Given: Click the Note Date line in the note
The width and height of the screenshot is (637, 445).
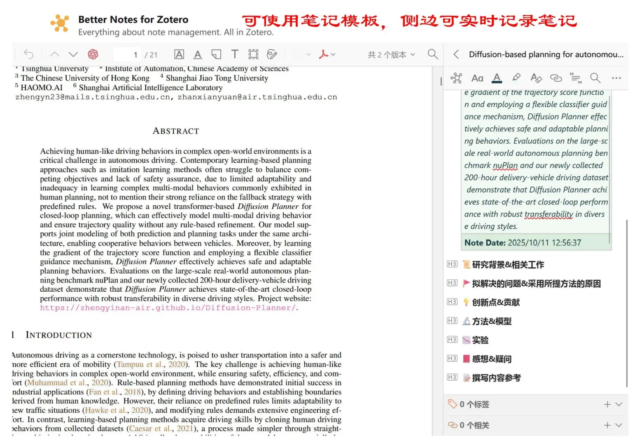Looking at the screenshot, I should pyautogui.click(x=523, y=243).
